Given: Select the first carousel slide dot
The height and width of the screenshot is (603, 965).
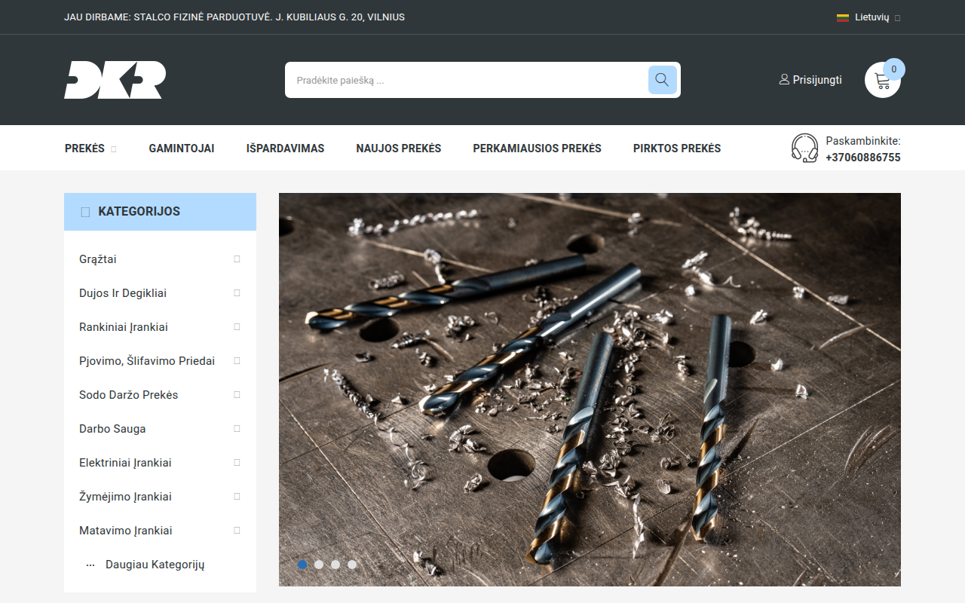Looking at the screenshot, I should pos(302,564).
